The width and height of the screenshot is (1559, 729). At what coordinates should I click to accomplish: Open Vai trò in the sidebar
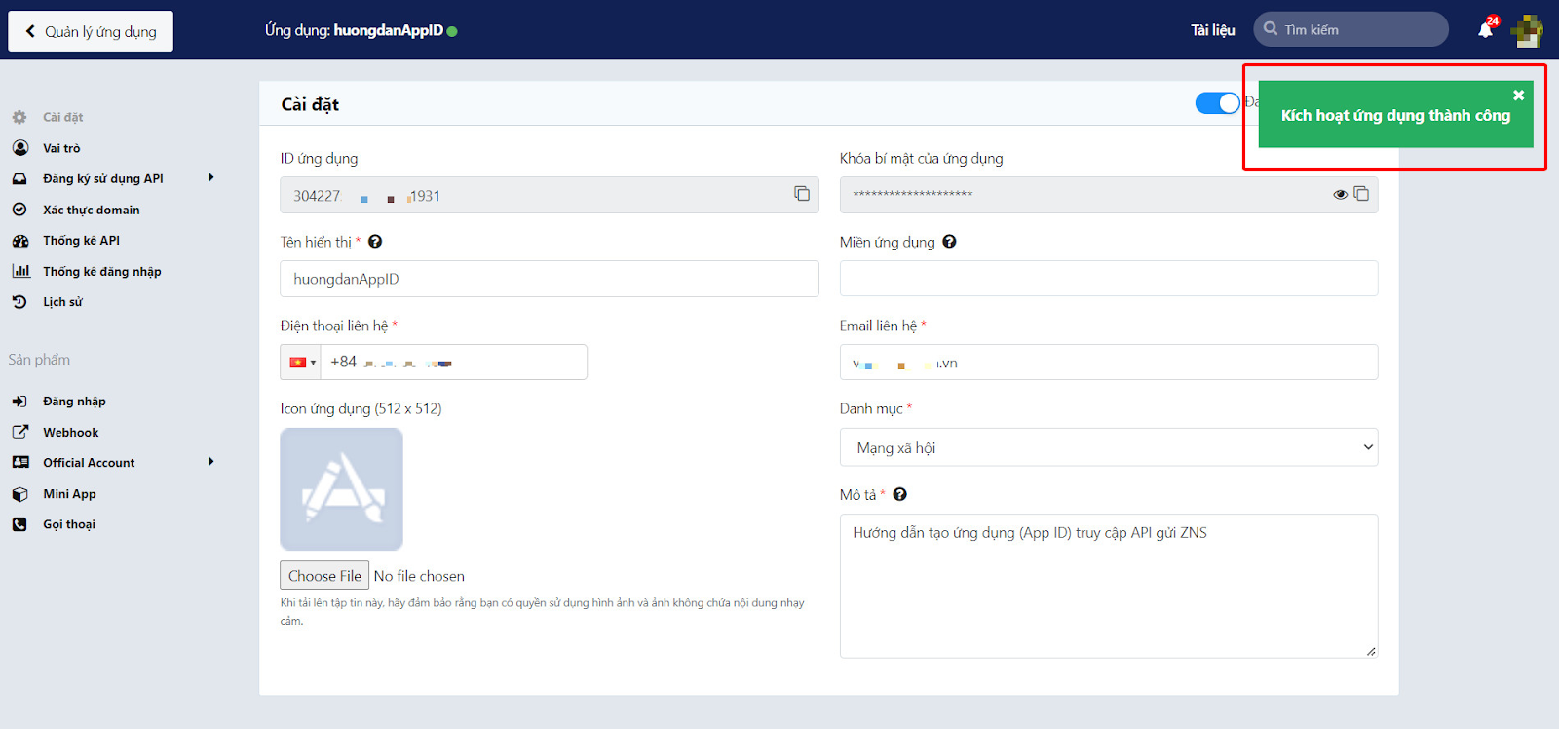(61, 148)
